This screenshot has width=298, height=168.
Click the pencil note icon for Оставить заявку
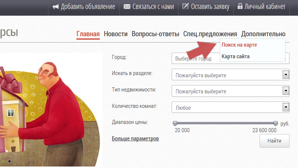[186, 6]
